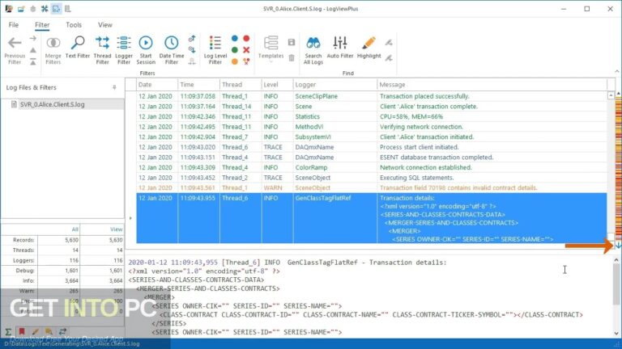Screen dimensions: 622x349
Task: Open the red bookmark tab icon
Action: [22, 331]
